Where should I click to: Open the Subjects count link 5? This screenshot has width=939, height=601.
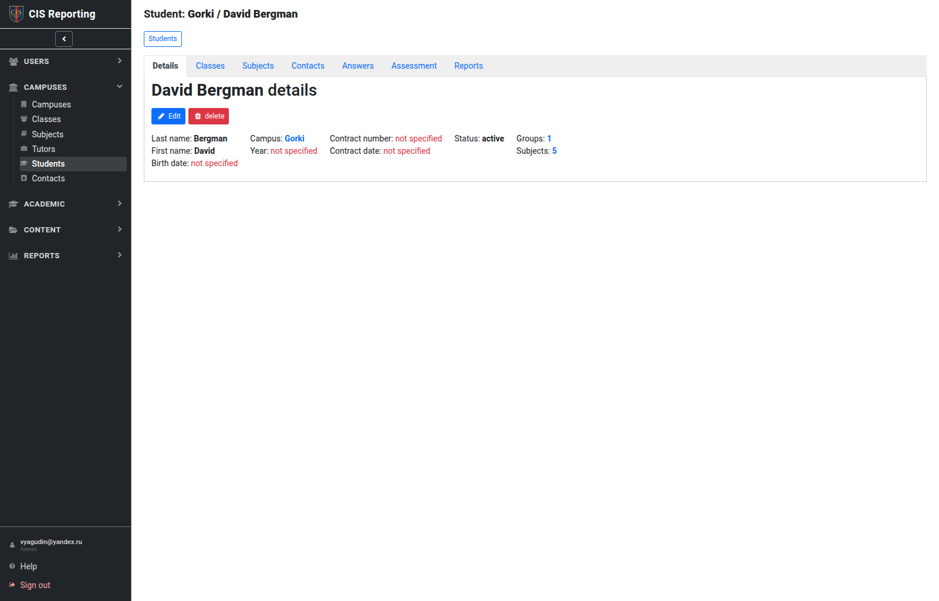[555, 151]
